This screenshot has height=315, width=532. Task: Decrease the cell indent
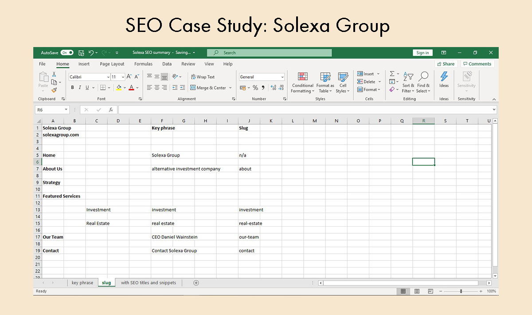(175, 88)
